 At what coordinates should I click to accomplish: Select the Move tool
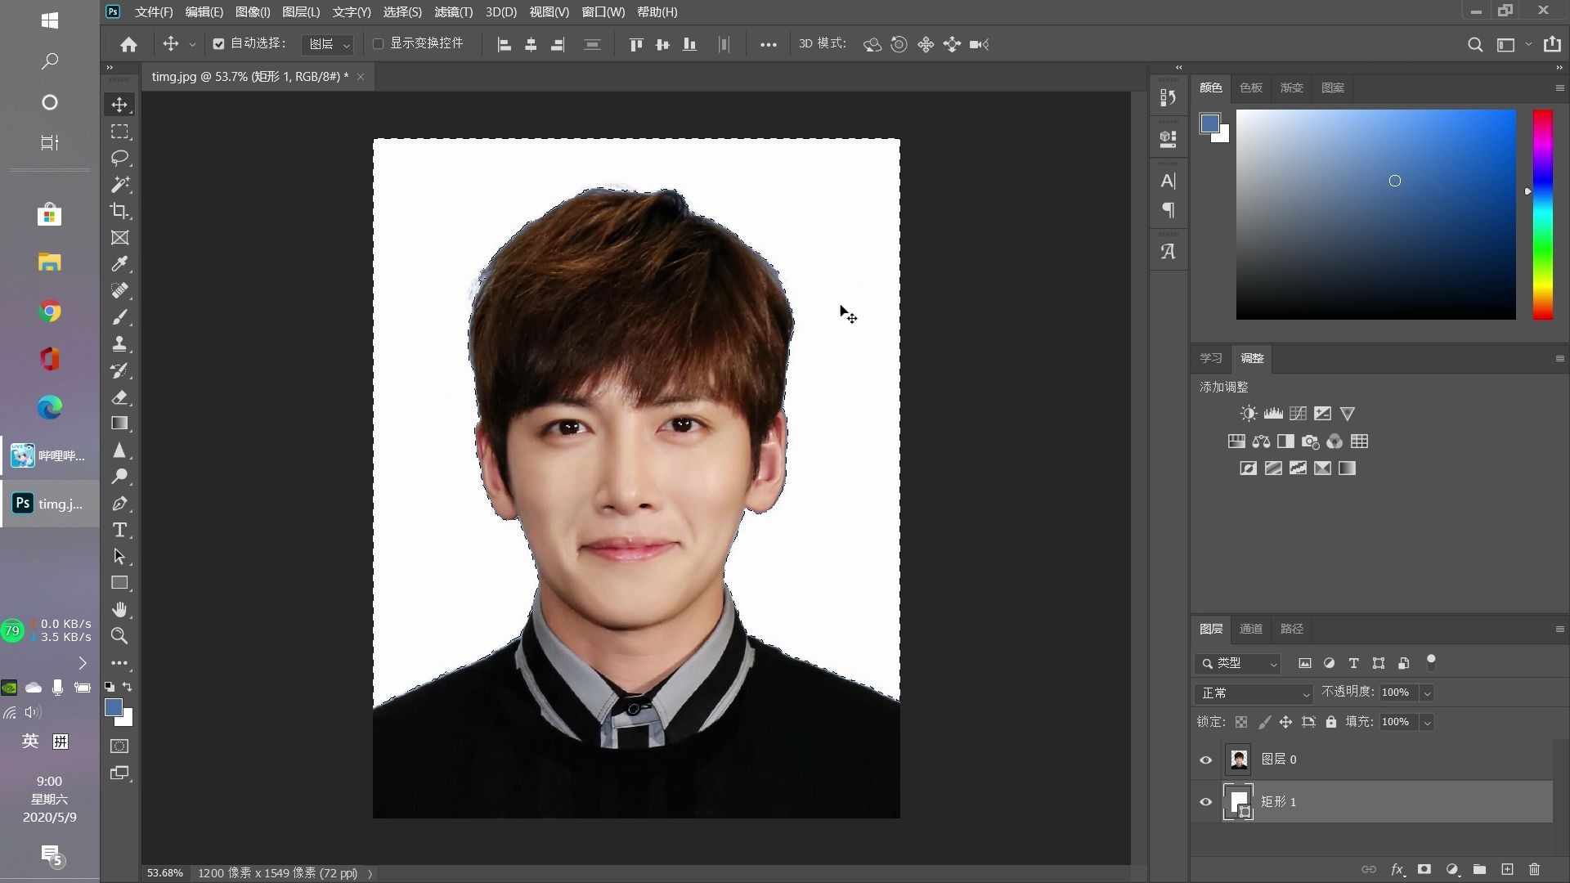click(x=119, y=105)
